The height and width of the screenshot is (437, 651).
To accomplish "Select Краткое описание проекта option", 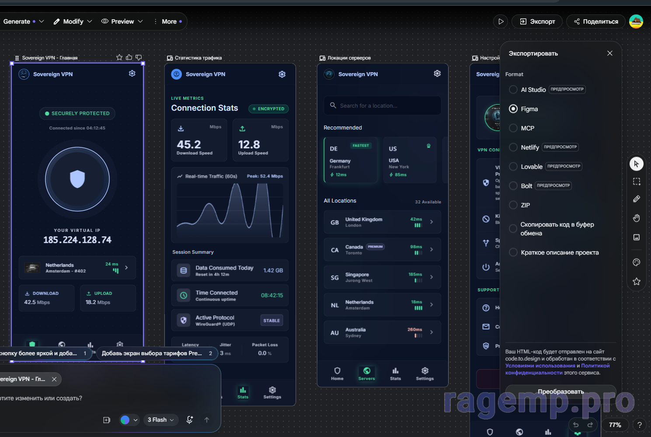I will coord(513,252).
